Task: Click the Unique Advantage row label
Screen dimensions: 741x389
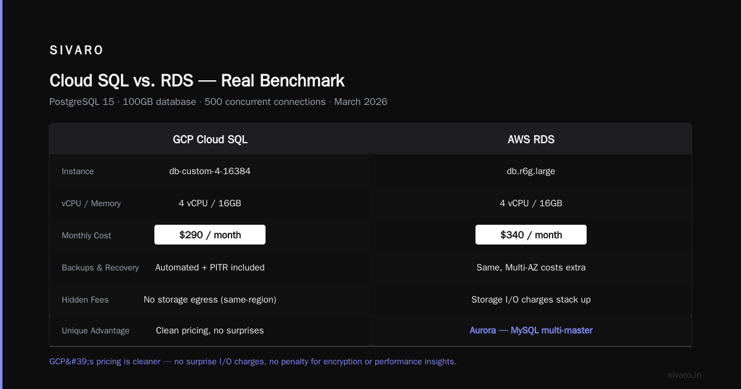Action: click(96, 331)
